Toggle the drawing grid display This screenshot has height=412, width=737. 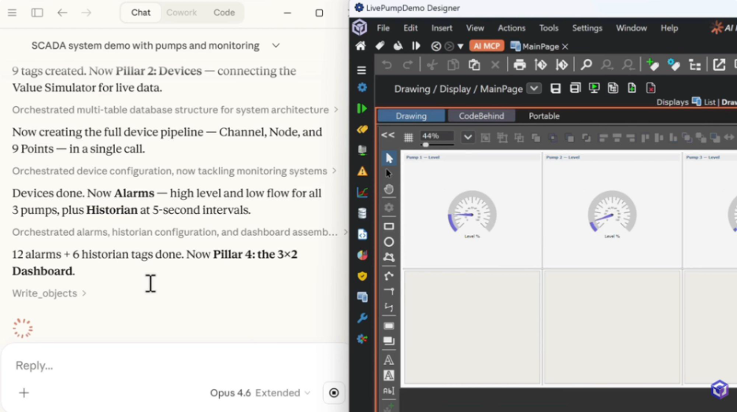coord(408,137)
